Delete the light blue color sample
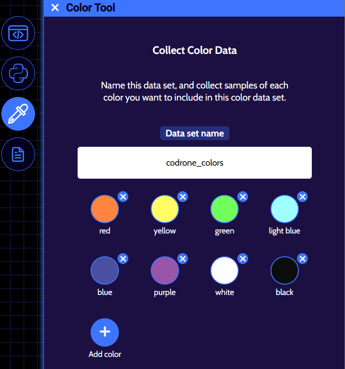The image size is (345, 369). click(x=303, y=197)
